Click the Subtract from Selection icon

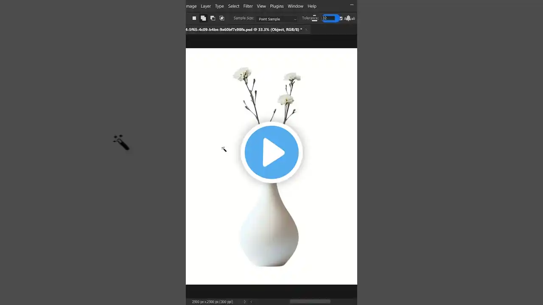(213, 18)
